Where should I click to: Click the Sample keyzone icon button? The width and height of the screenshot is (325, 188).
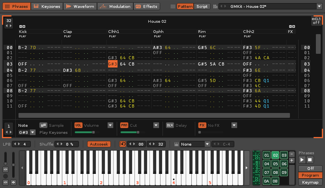[43, 125]
